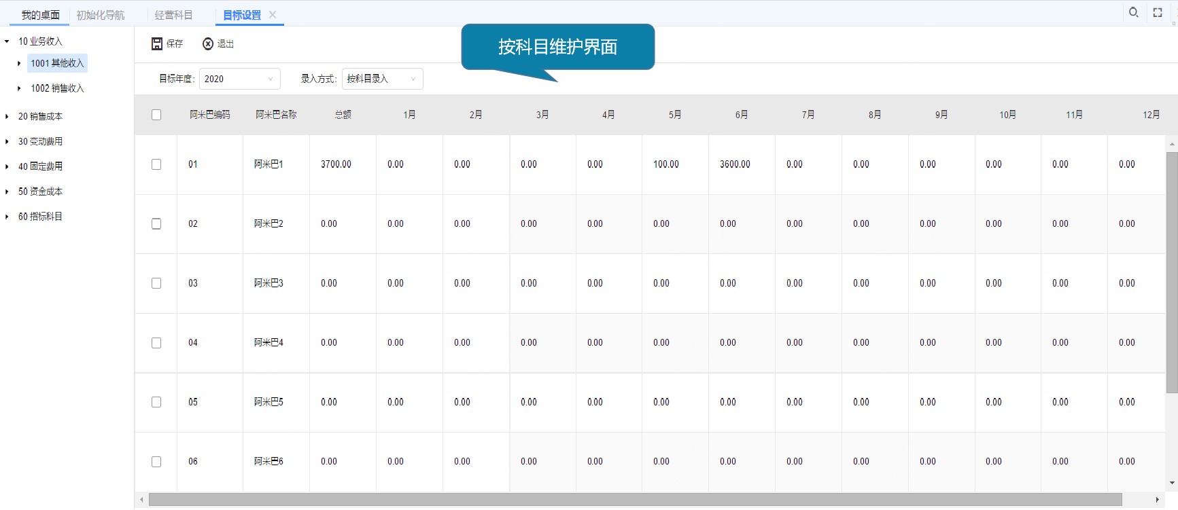
Task: Check the row 03 checkbox
Action: pos(156,283)
